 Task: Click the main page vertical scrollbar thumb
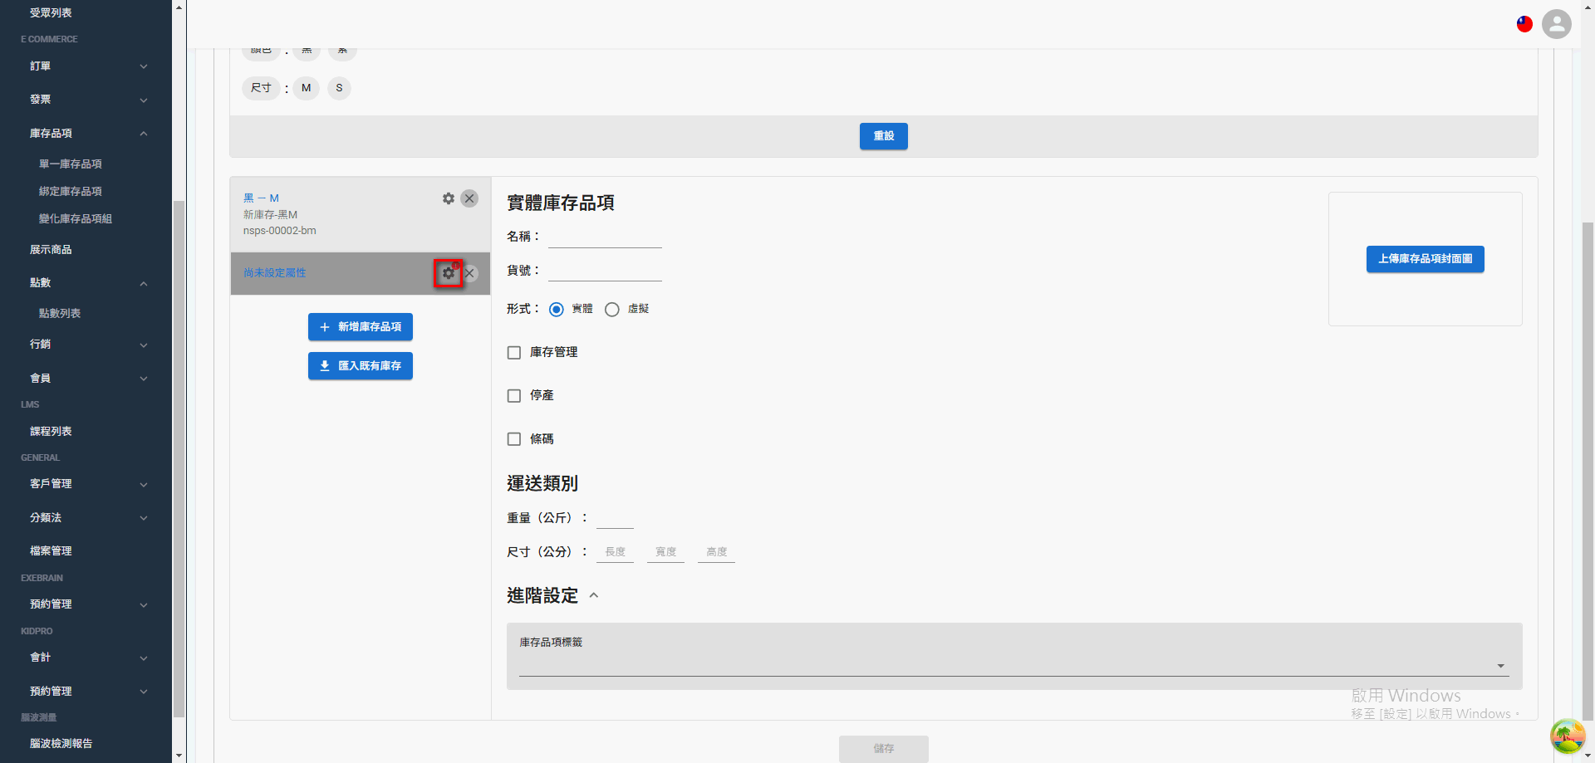coord(1588,473)
